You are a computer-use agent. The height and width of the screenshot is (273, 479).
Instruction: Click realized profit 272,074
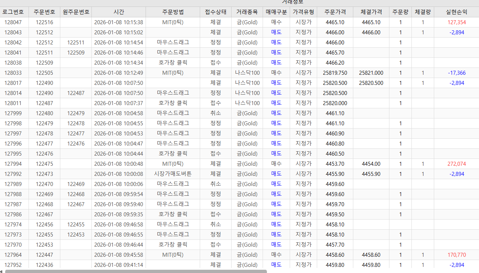coord(457,164)
